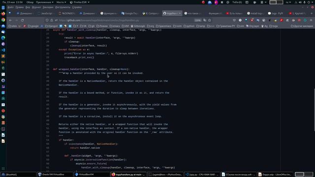Open the Firefox hamburger menu
Screen dimensions: 315x177
pos(311,20)
